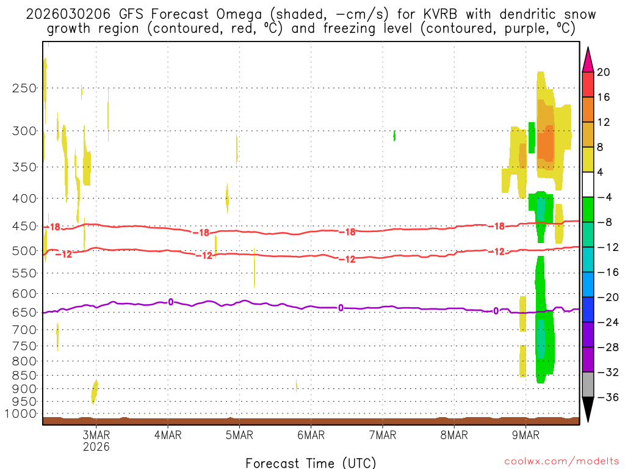The image size is (625, 469).
Task: Click the 700 pressure level label
Action: pos(24,330)
